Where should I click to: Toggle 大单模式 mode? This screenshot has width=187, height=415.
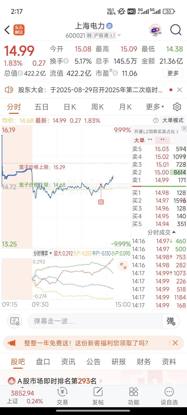[173, 120]
